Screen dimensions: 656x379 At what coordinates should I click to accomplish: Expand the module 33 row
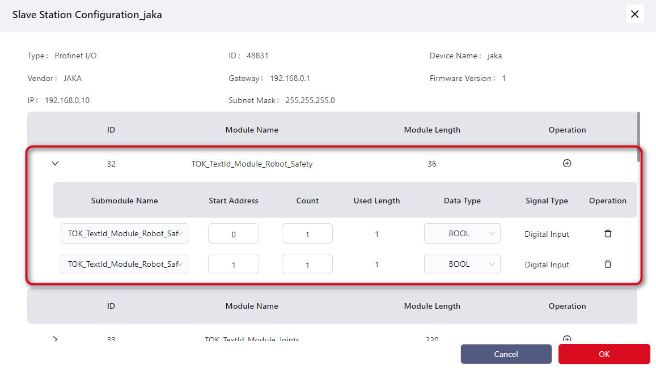coord(55,339)
